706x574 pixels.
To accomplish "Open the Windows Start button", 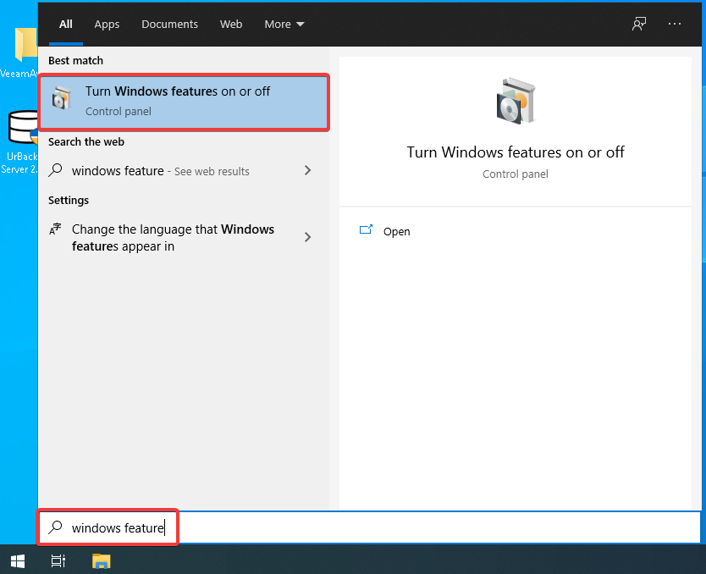I will (x=18, y=561).
